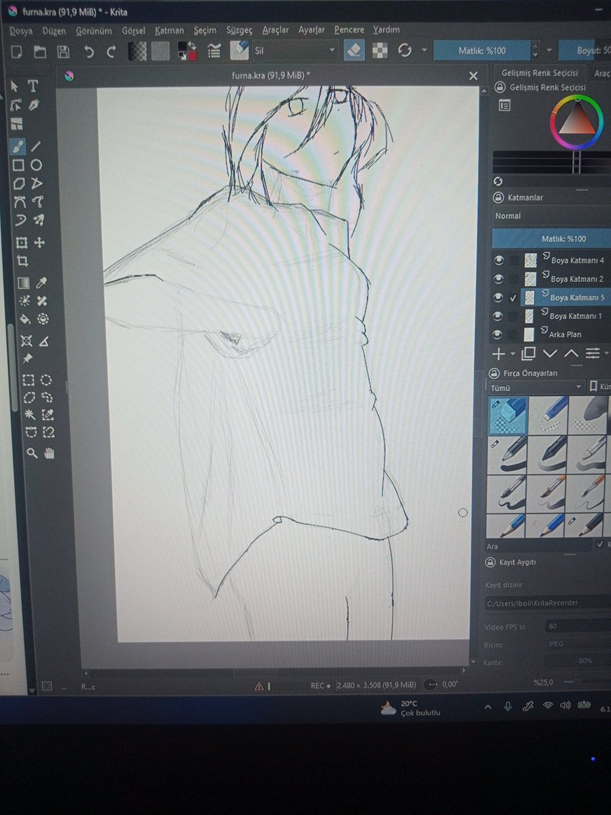Hide the Boya Katmanı 5 layer
This screenshot has width=611, height=815.
tap(500, 297)
